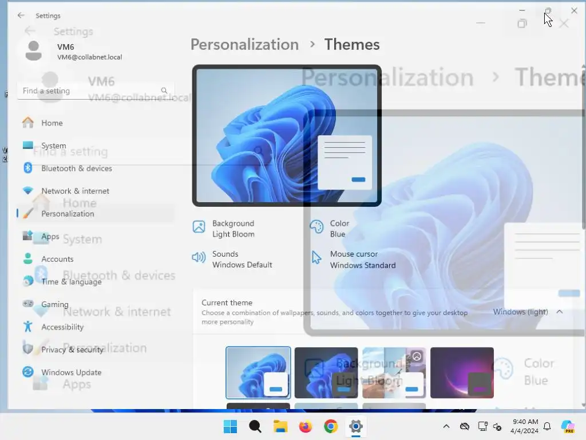Click the magnifier icon in the search box
The width and height of the screenshot is (586, 440).
[164, 91]
